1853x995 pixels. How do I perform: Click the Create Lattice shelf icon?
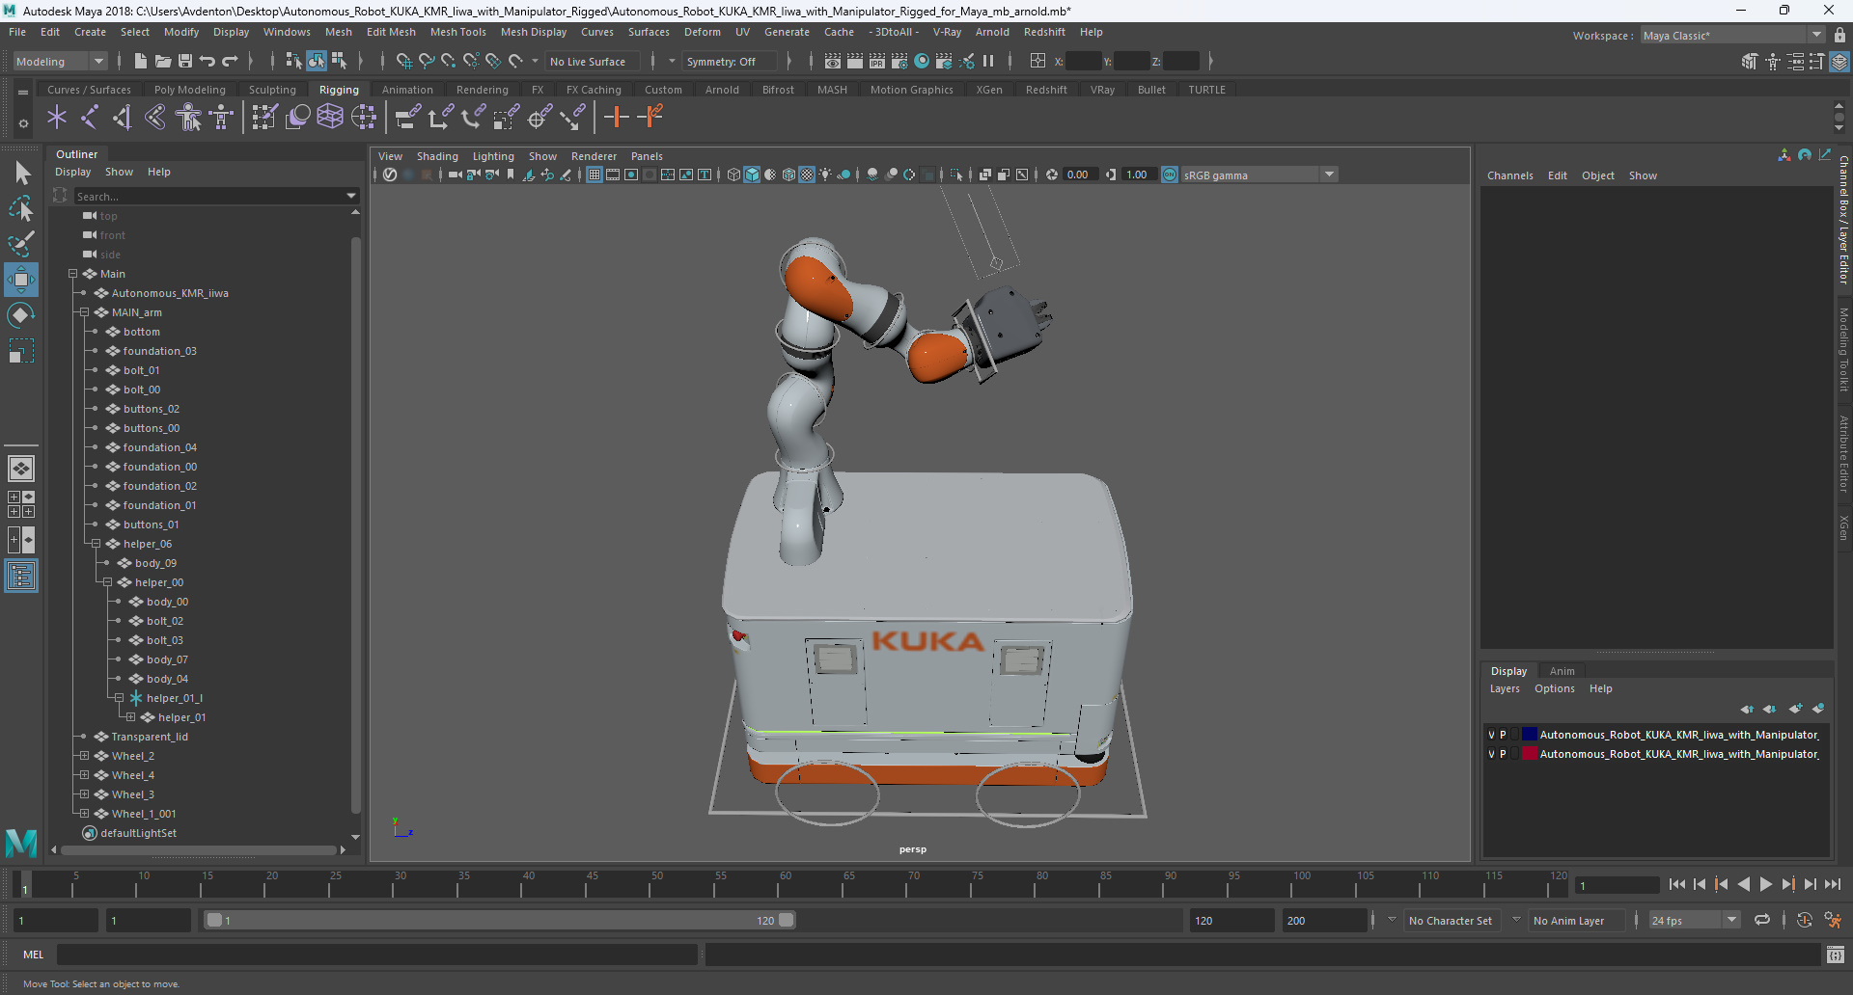[x=330, y=118]
